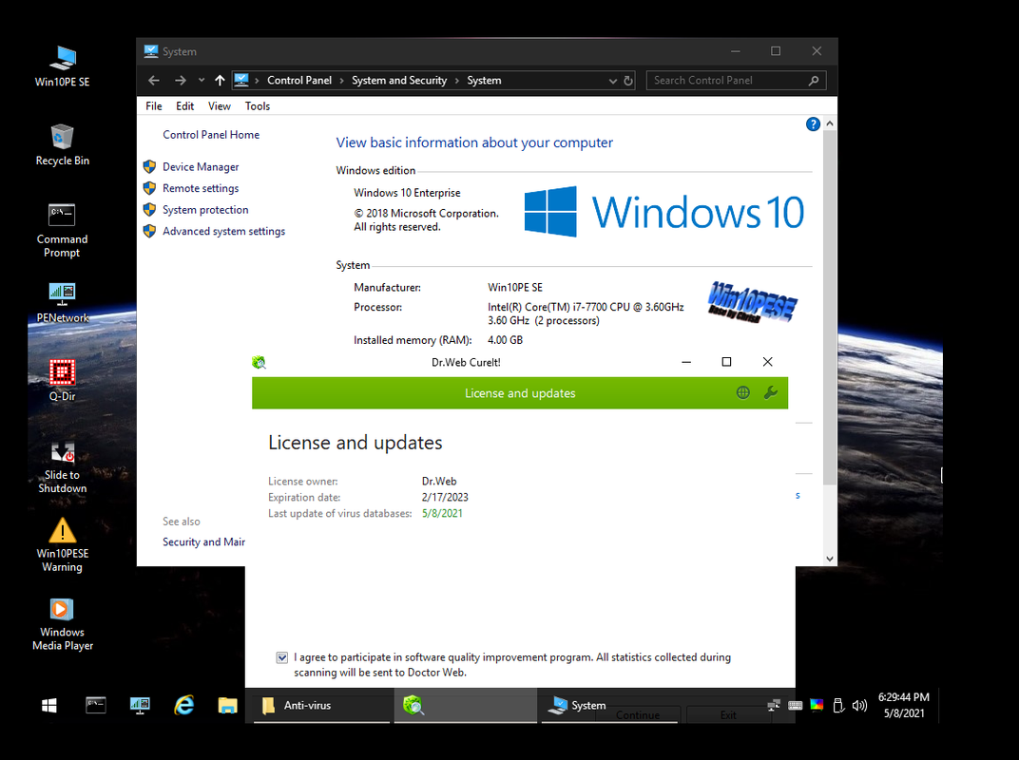Screen dimensions: 1019x760
Task: Launch Windows Media Player from desktop
Action: 63,624
